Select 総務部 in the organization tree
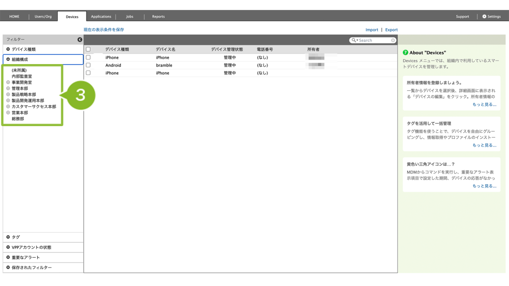 (x=18, y=119)
